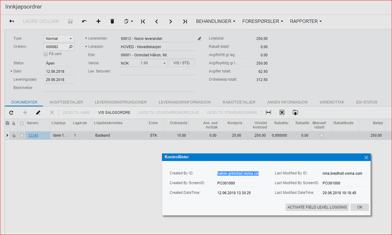Image resolution: width=392 pixels, height=235 pixels.
Task: Edit supplier with pencil icon
Action: click(199, 39)
